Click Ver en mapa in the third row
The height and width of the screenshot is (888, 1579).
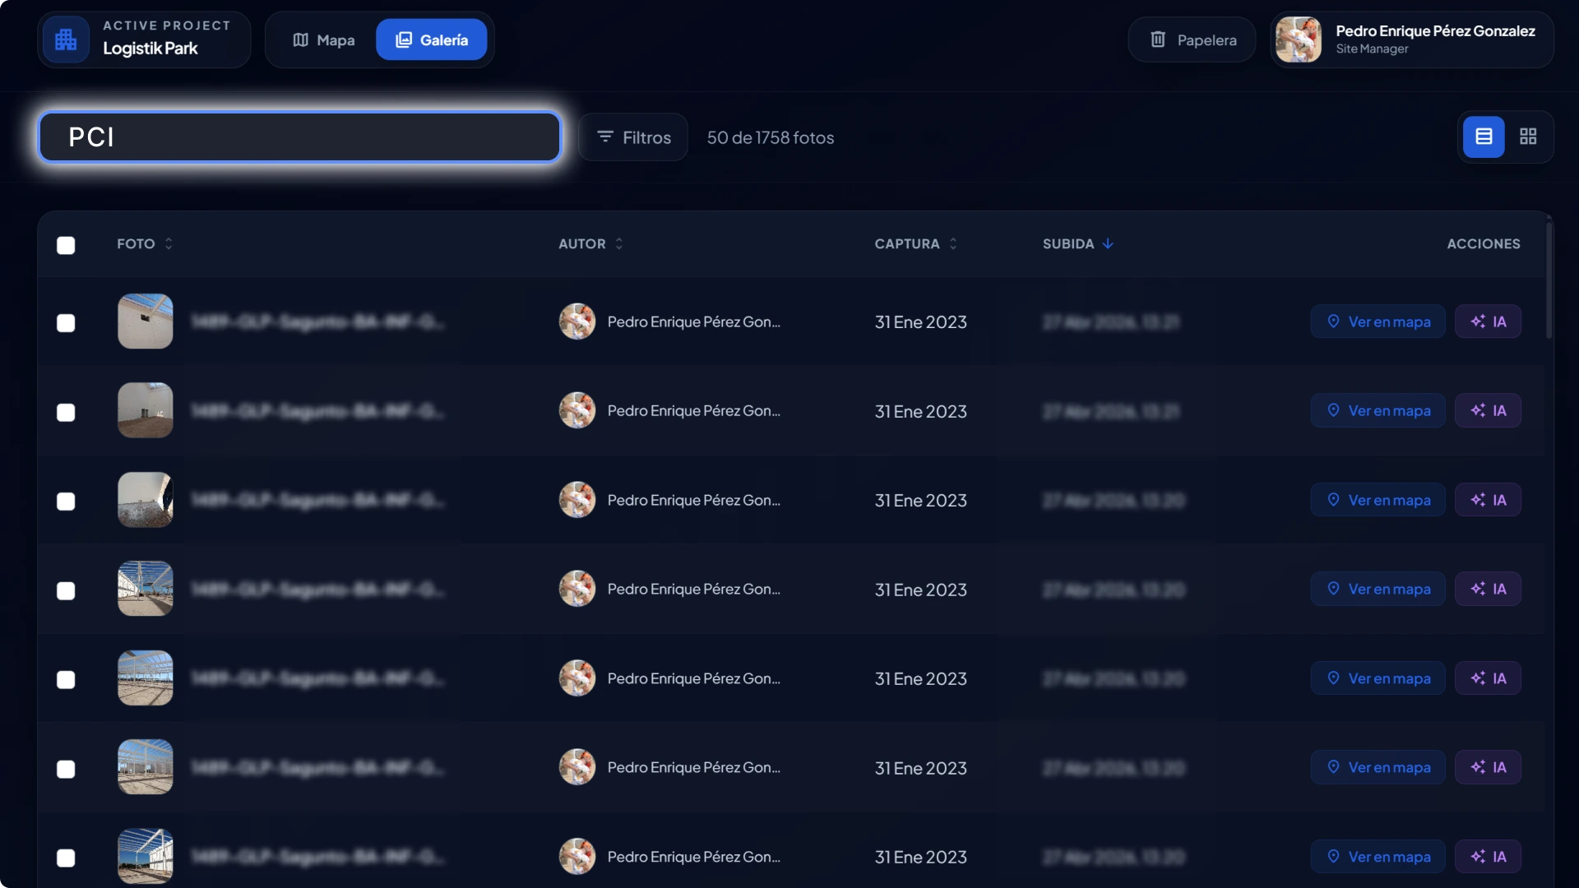coord(1378,500)
